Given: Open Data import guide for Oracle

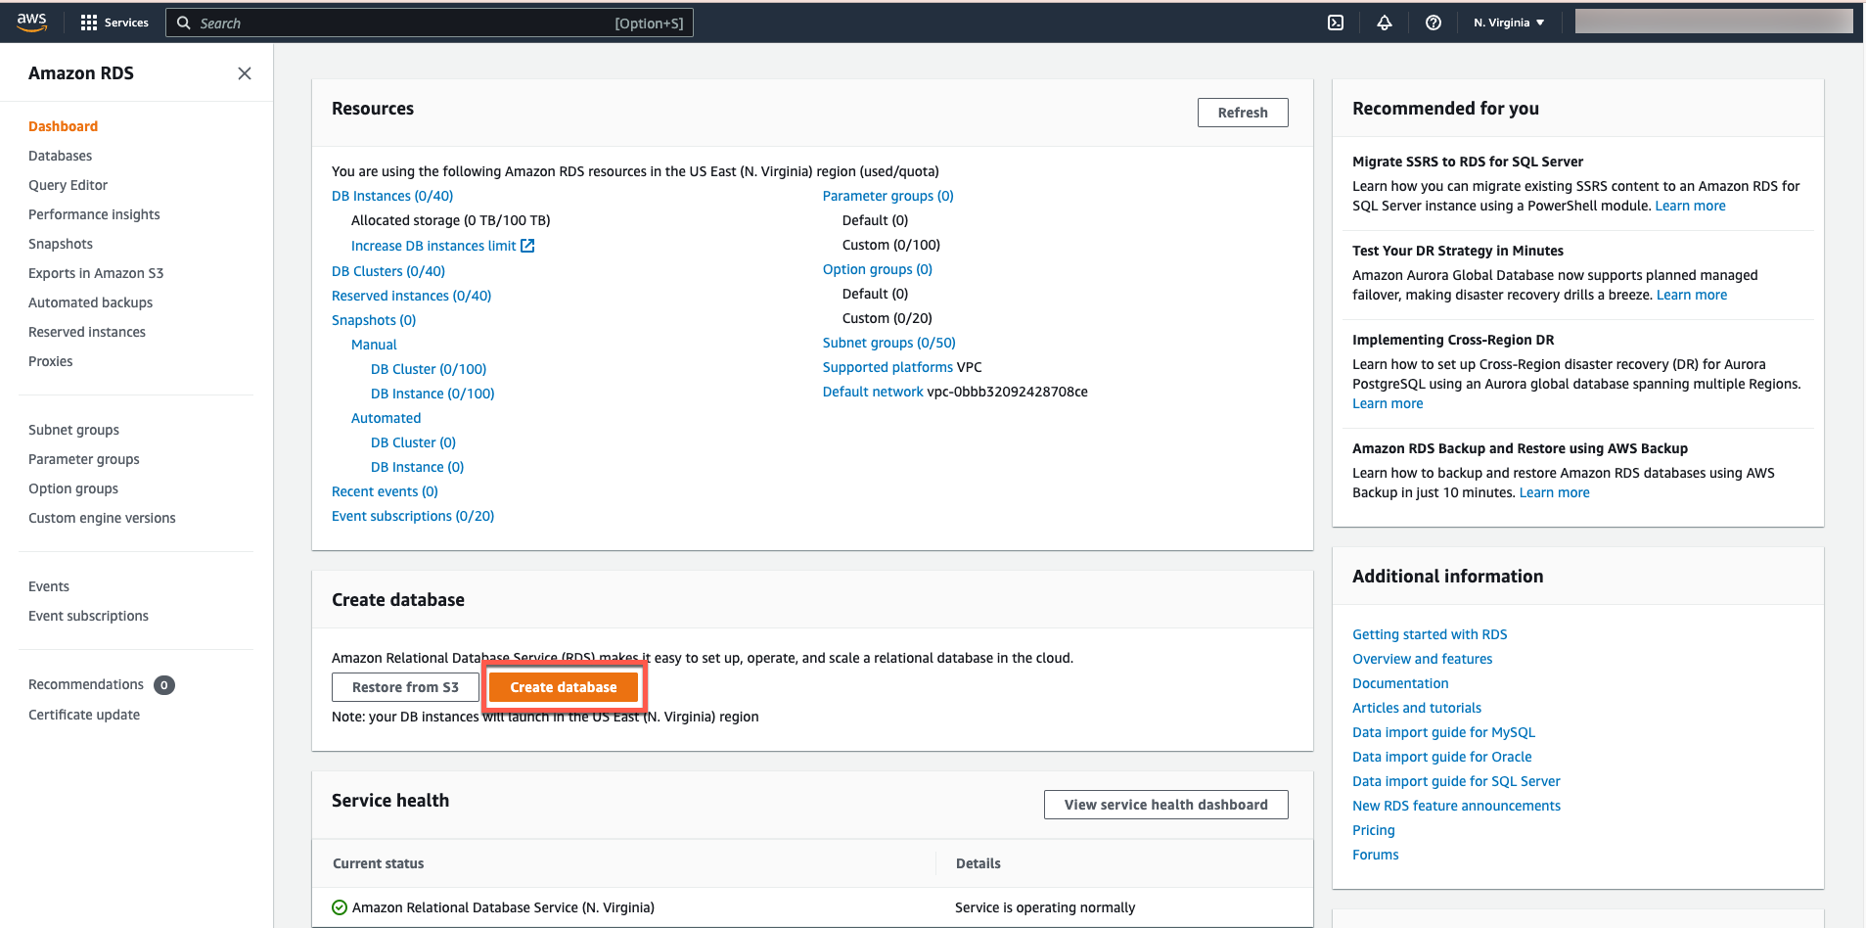Looking at the screenshot, I should pyautogui.click(x=1442, y=757).
